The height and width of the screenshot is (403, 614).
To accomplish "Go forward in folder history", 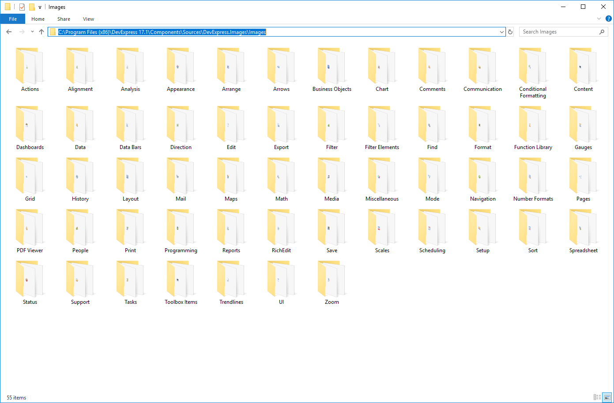I will pyautogui.click(x=22, y=32).
